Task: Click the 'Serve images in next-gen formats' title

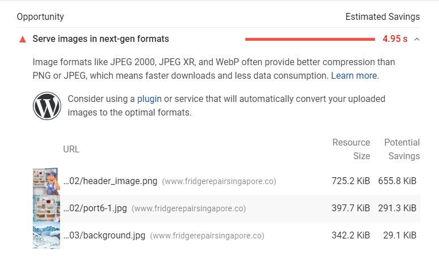Action: pos(101,39)
